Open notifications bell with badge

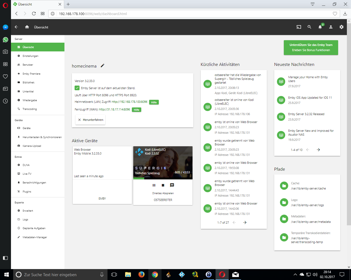pos(320,27)
